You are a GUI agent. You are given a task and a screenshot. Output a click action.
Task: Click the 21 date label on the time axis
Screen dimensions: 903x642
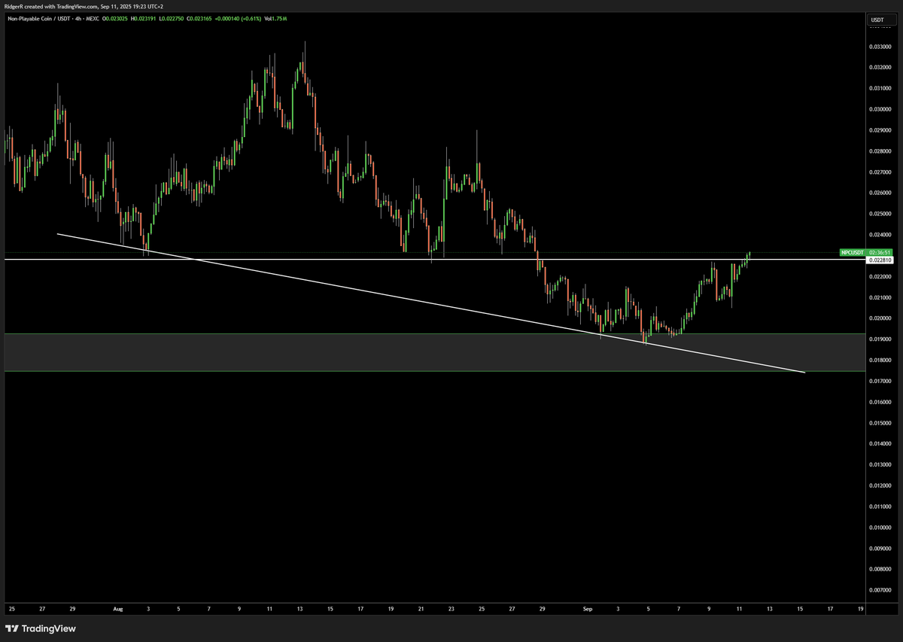(x=421, y=607)
